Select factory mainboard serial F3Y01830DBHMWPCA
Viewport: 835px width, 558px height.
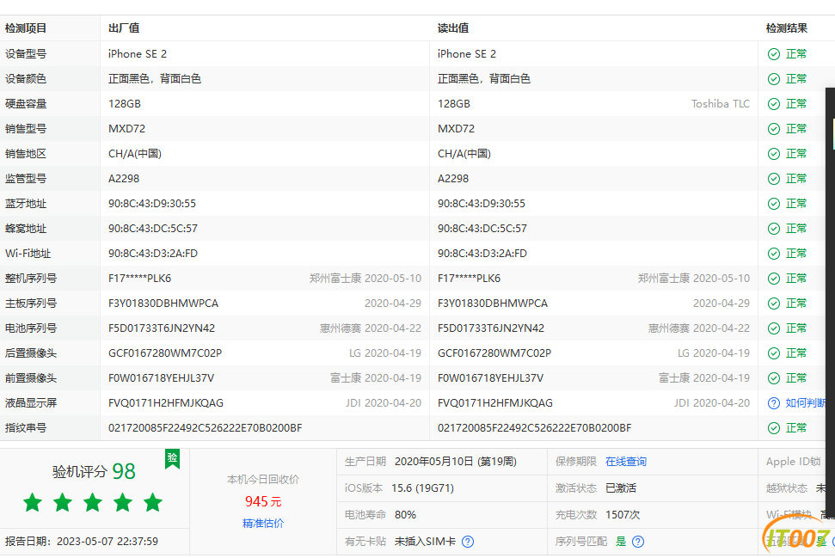[163, 304]
